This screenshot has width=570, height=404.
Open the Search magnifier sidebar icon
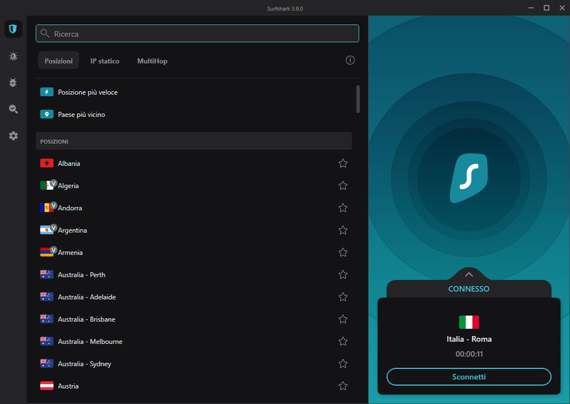tap(13, 109)
